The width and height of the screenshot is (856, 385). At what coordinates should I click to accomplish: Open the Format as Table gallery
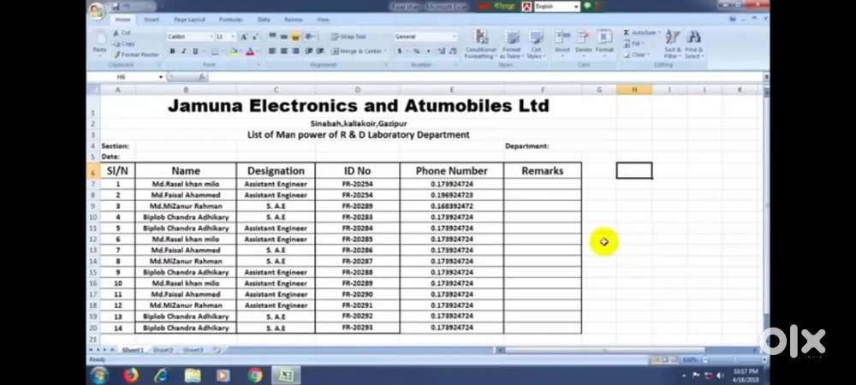512,44
